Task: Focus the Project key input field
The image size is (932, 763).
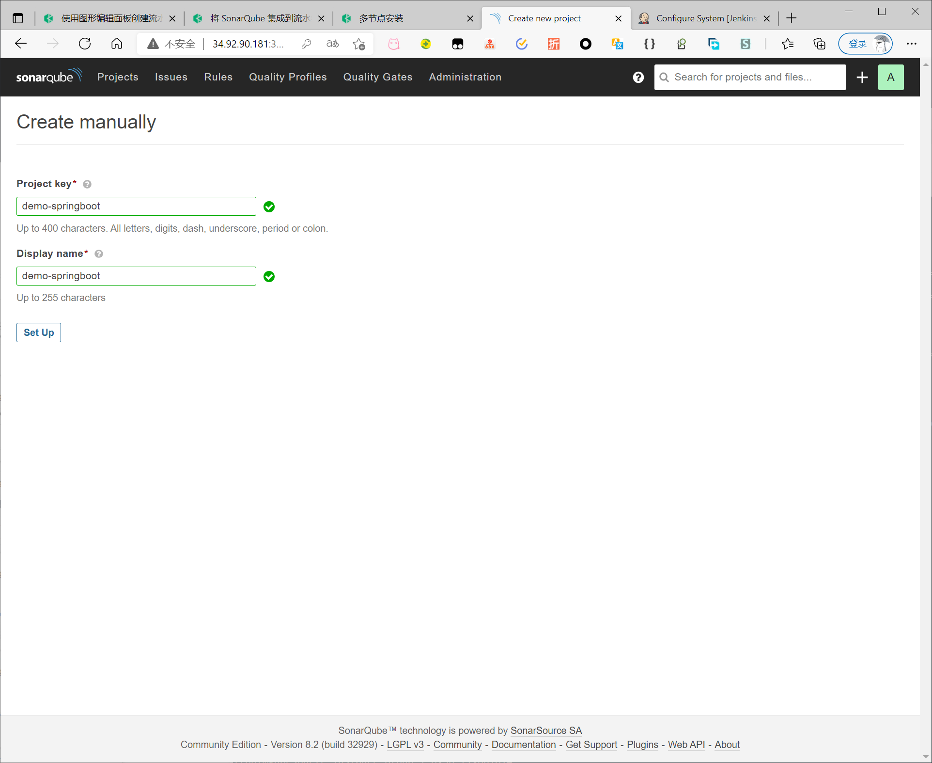Action: click(x=136, y=207)
